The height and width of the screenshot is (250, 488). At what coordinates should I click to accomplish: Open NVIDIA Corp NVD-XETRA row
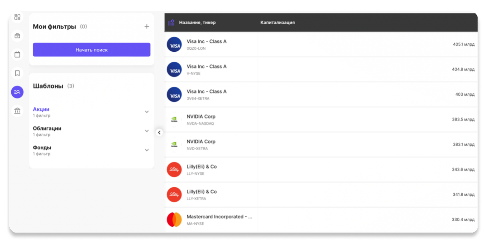coord(321,145)
